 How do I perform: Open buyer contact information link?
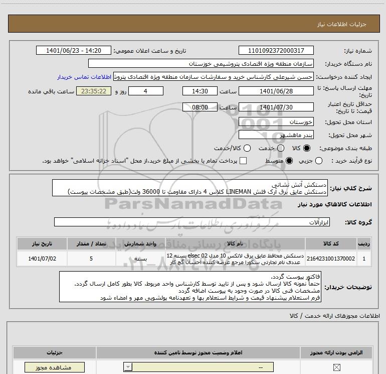point(84,77)
